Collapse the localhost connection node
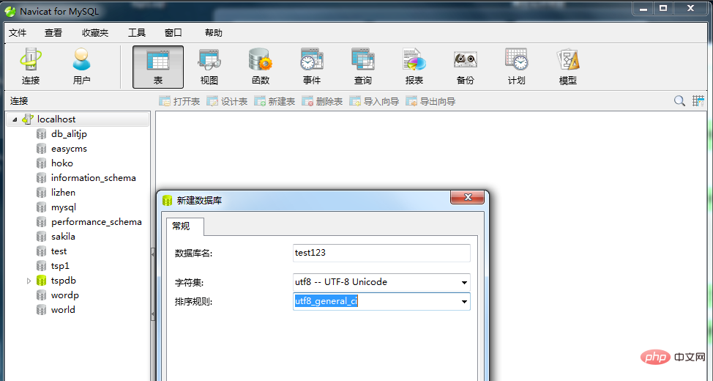 [15, 119]
